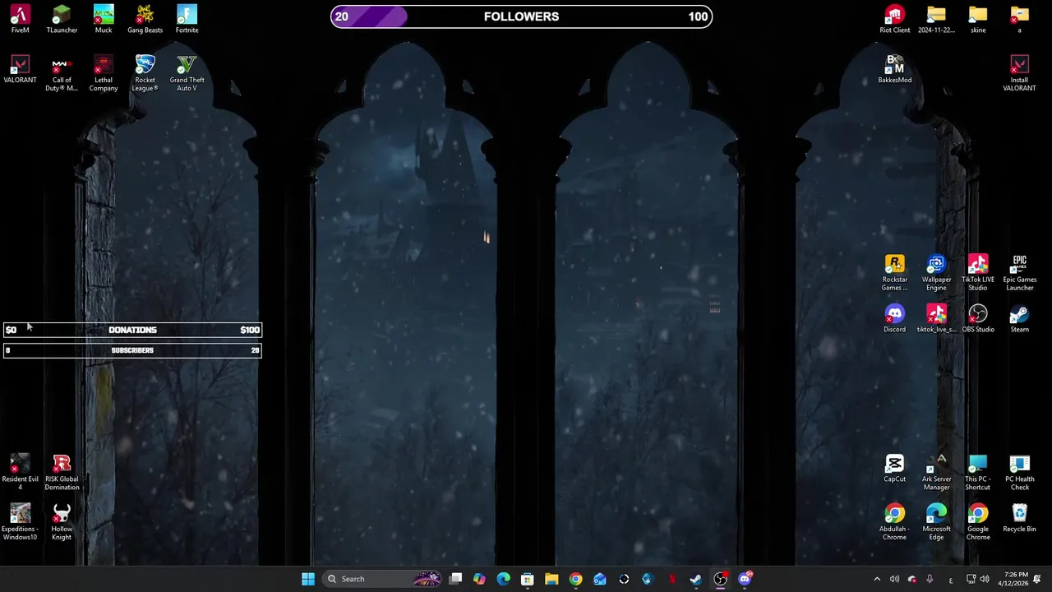Open the Recycle Bin
The image size is (1052, 592).
(1019, 519)
